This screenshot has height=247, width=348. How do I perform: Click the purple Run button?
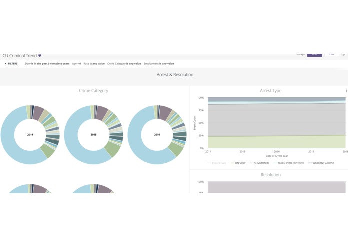[314, 55]
